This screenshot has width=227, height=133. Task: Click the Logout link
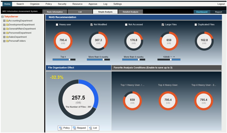click(x=221, y=4)
